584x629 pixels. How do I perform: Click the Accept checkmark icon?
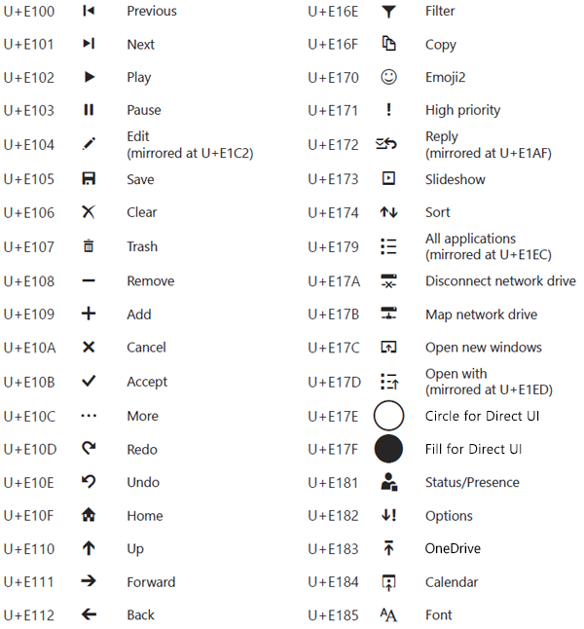tap(89, 382)
